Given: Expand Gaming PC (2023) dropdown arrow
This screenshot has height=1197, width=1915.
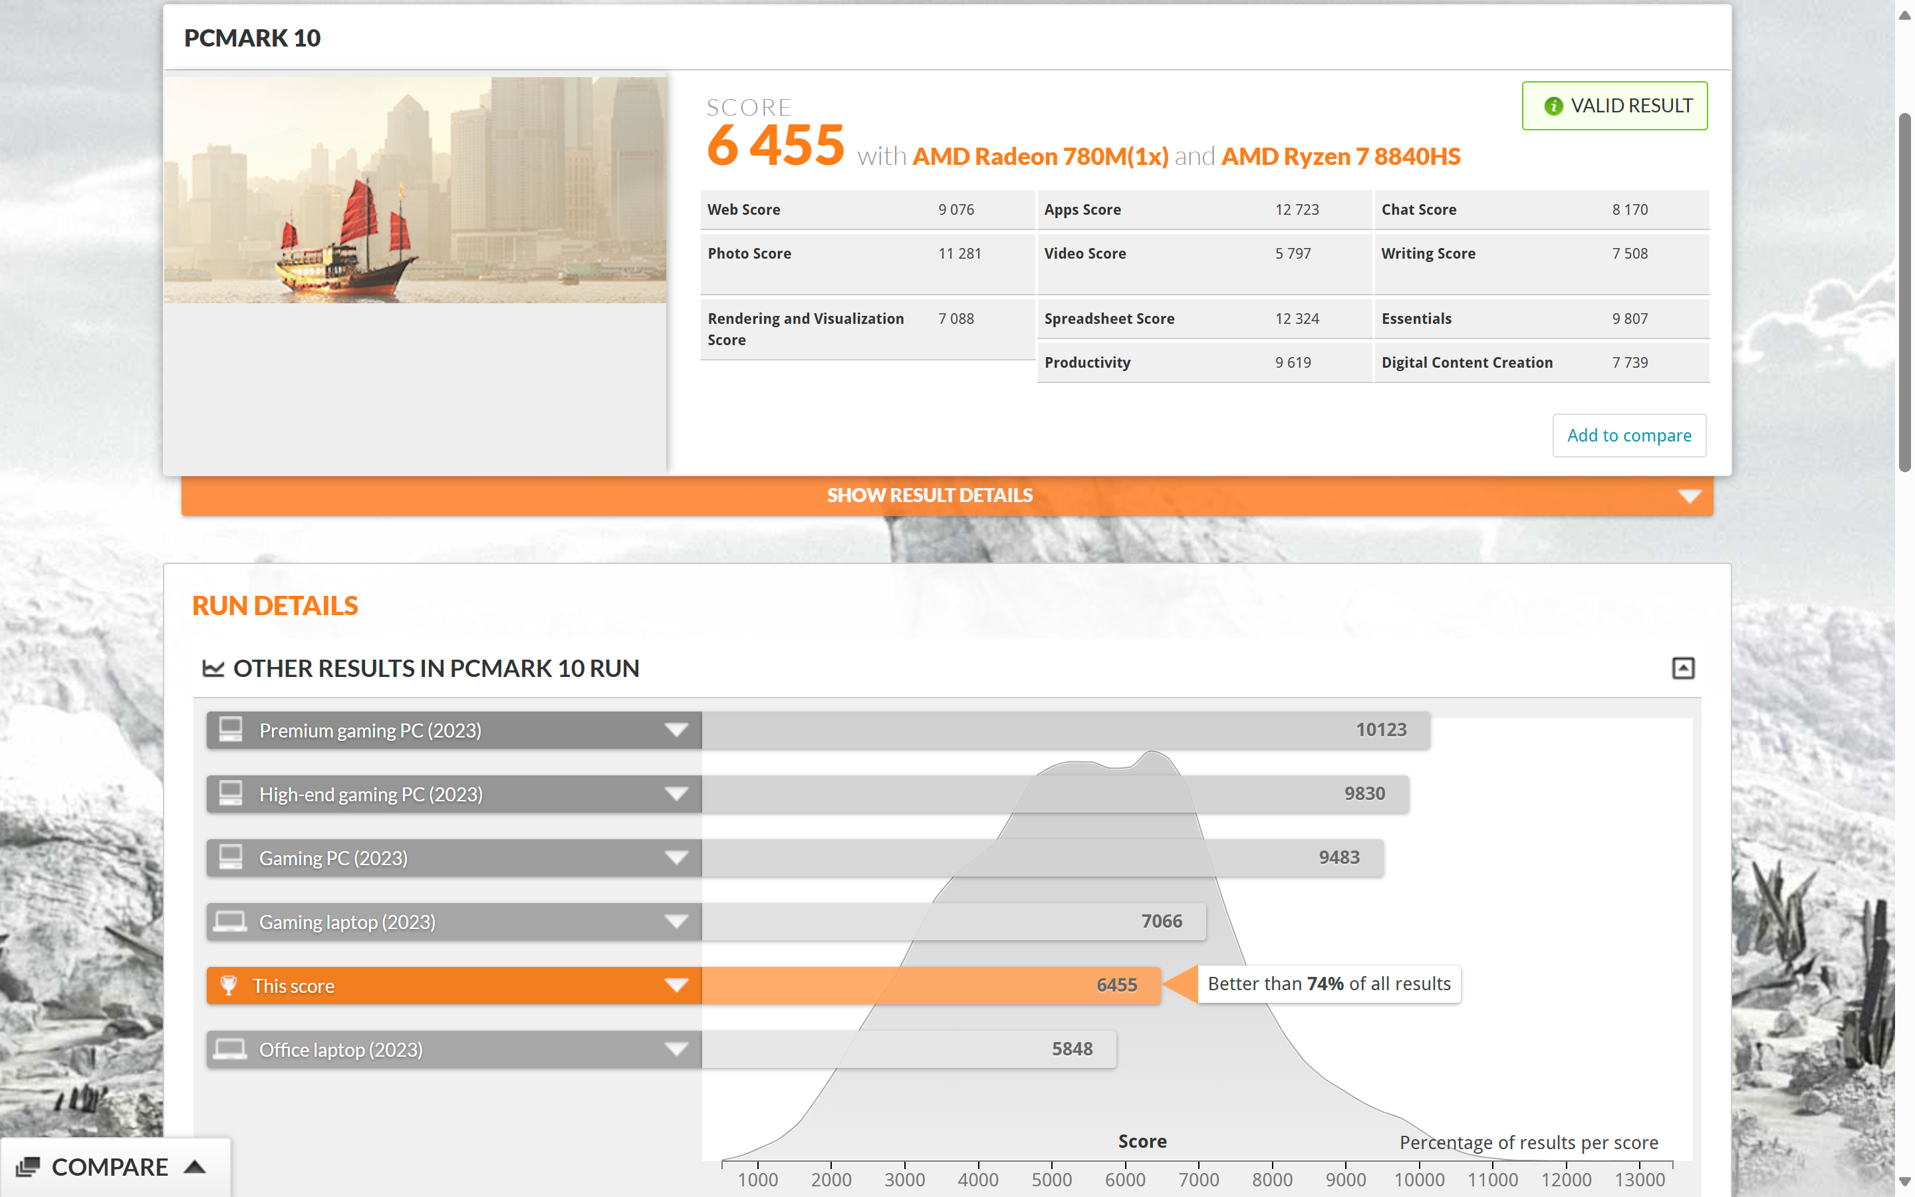Looking at the screenshot, I should [x=676, y=858].
